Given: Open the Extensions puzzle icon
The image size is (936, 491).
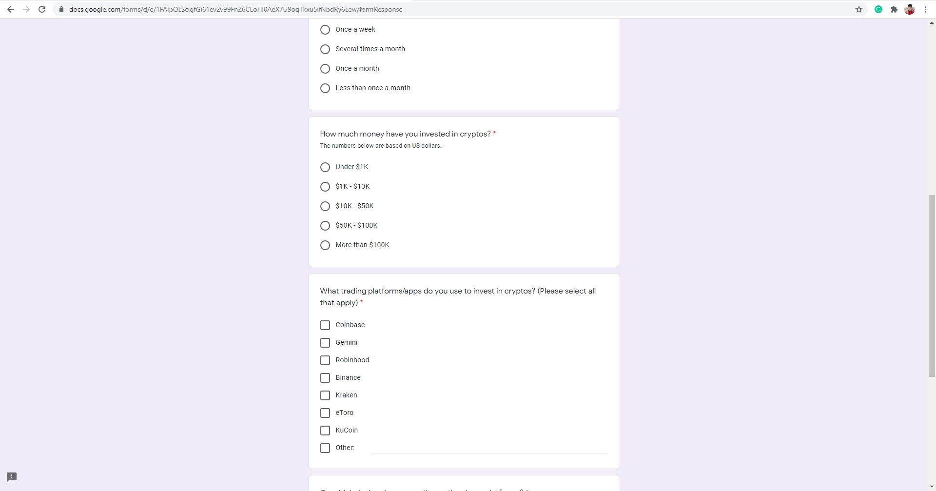Looking at the screenshot, I should pos(894,9).
